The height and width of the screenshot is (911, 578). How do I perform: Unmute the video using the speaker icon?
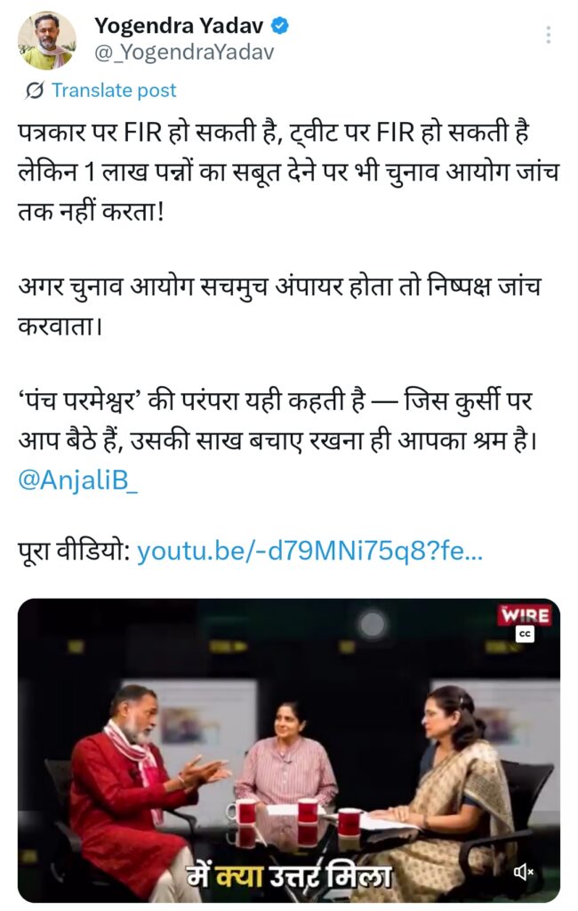click(524, 872)
